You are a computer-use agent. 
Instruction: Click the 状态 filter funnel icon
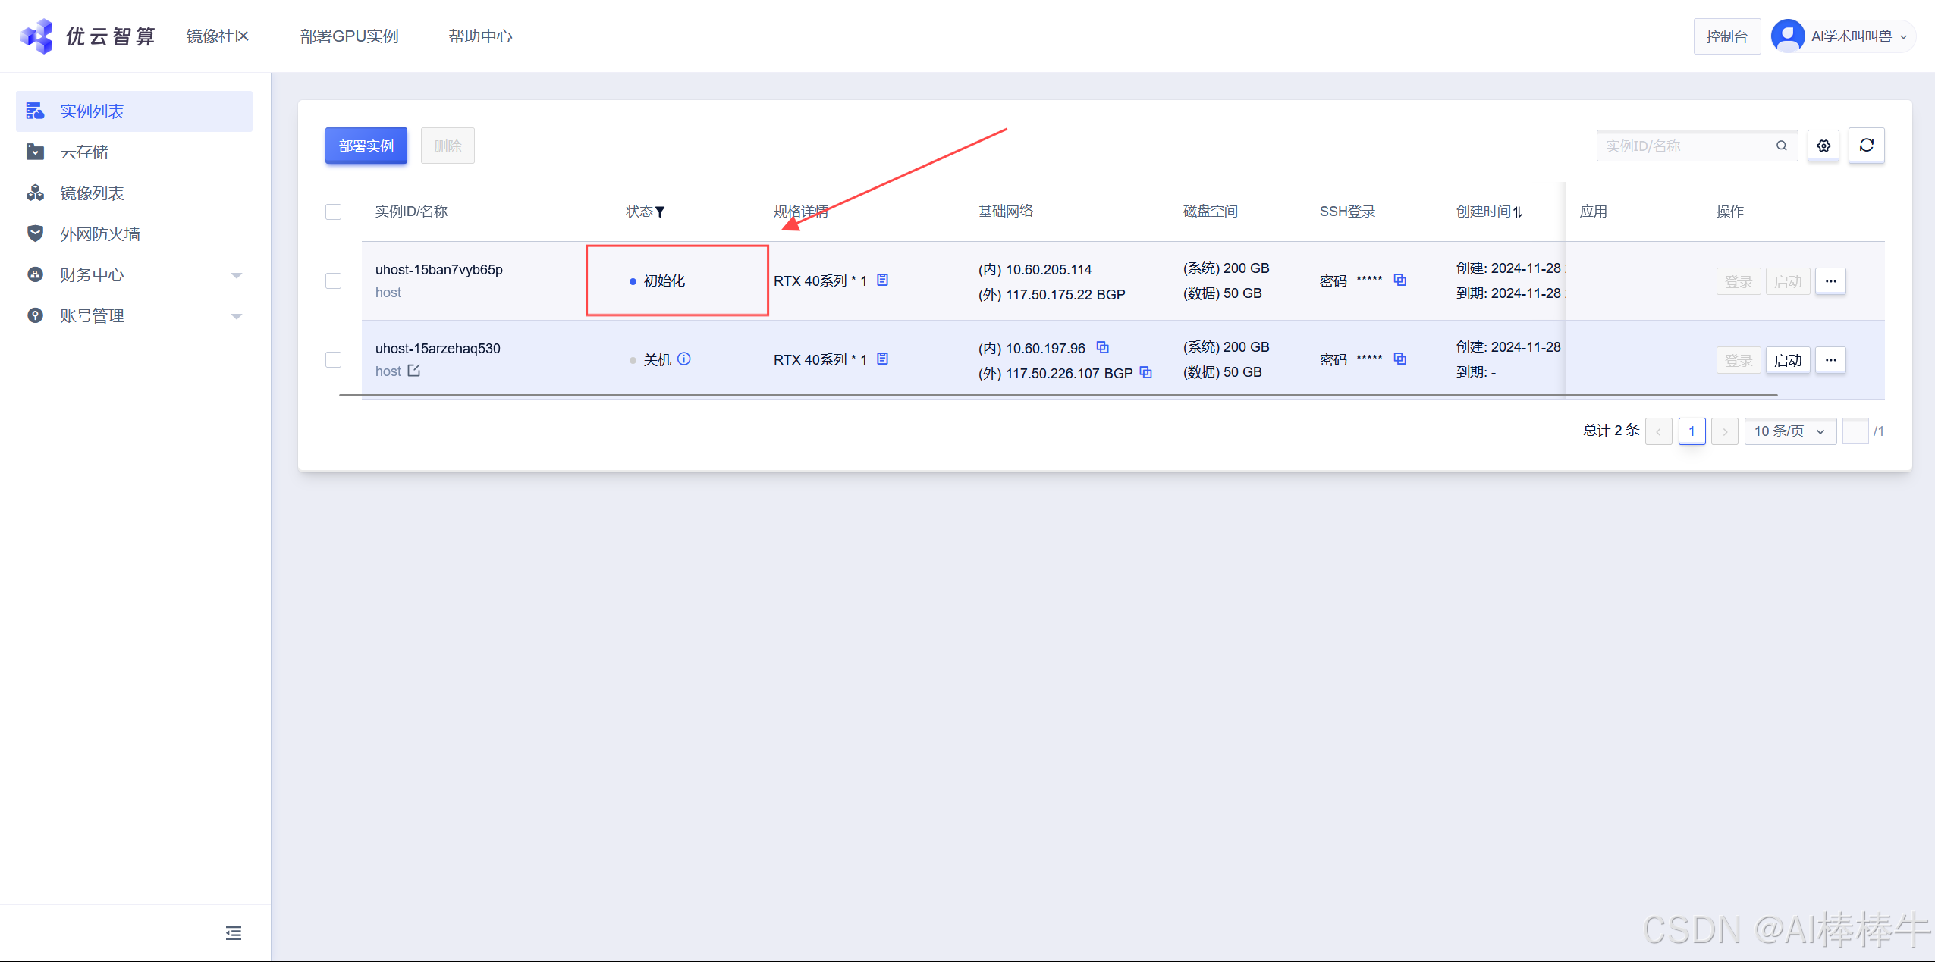tap(660, 212)
